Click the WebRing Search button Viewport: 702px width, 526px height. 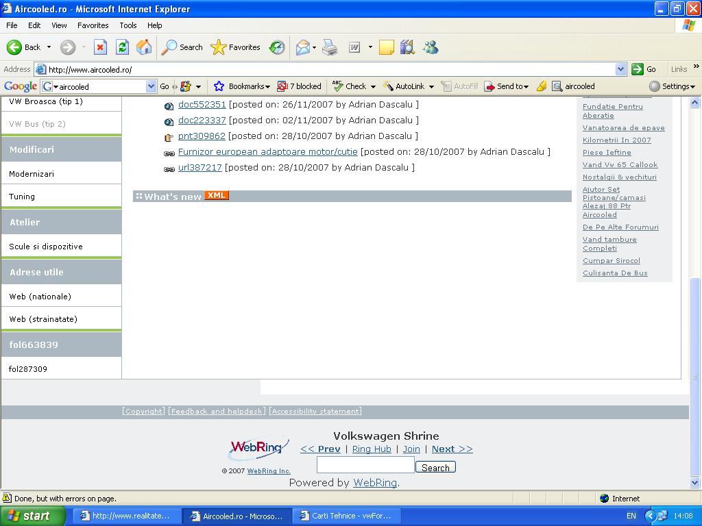point(435,467)
